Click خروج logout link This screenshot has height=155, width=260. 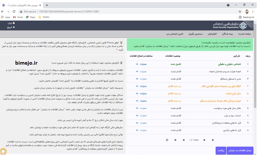point(11,27)
